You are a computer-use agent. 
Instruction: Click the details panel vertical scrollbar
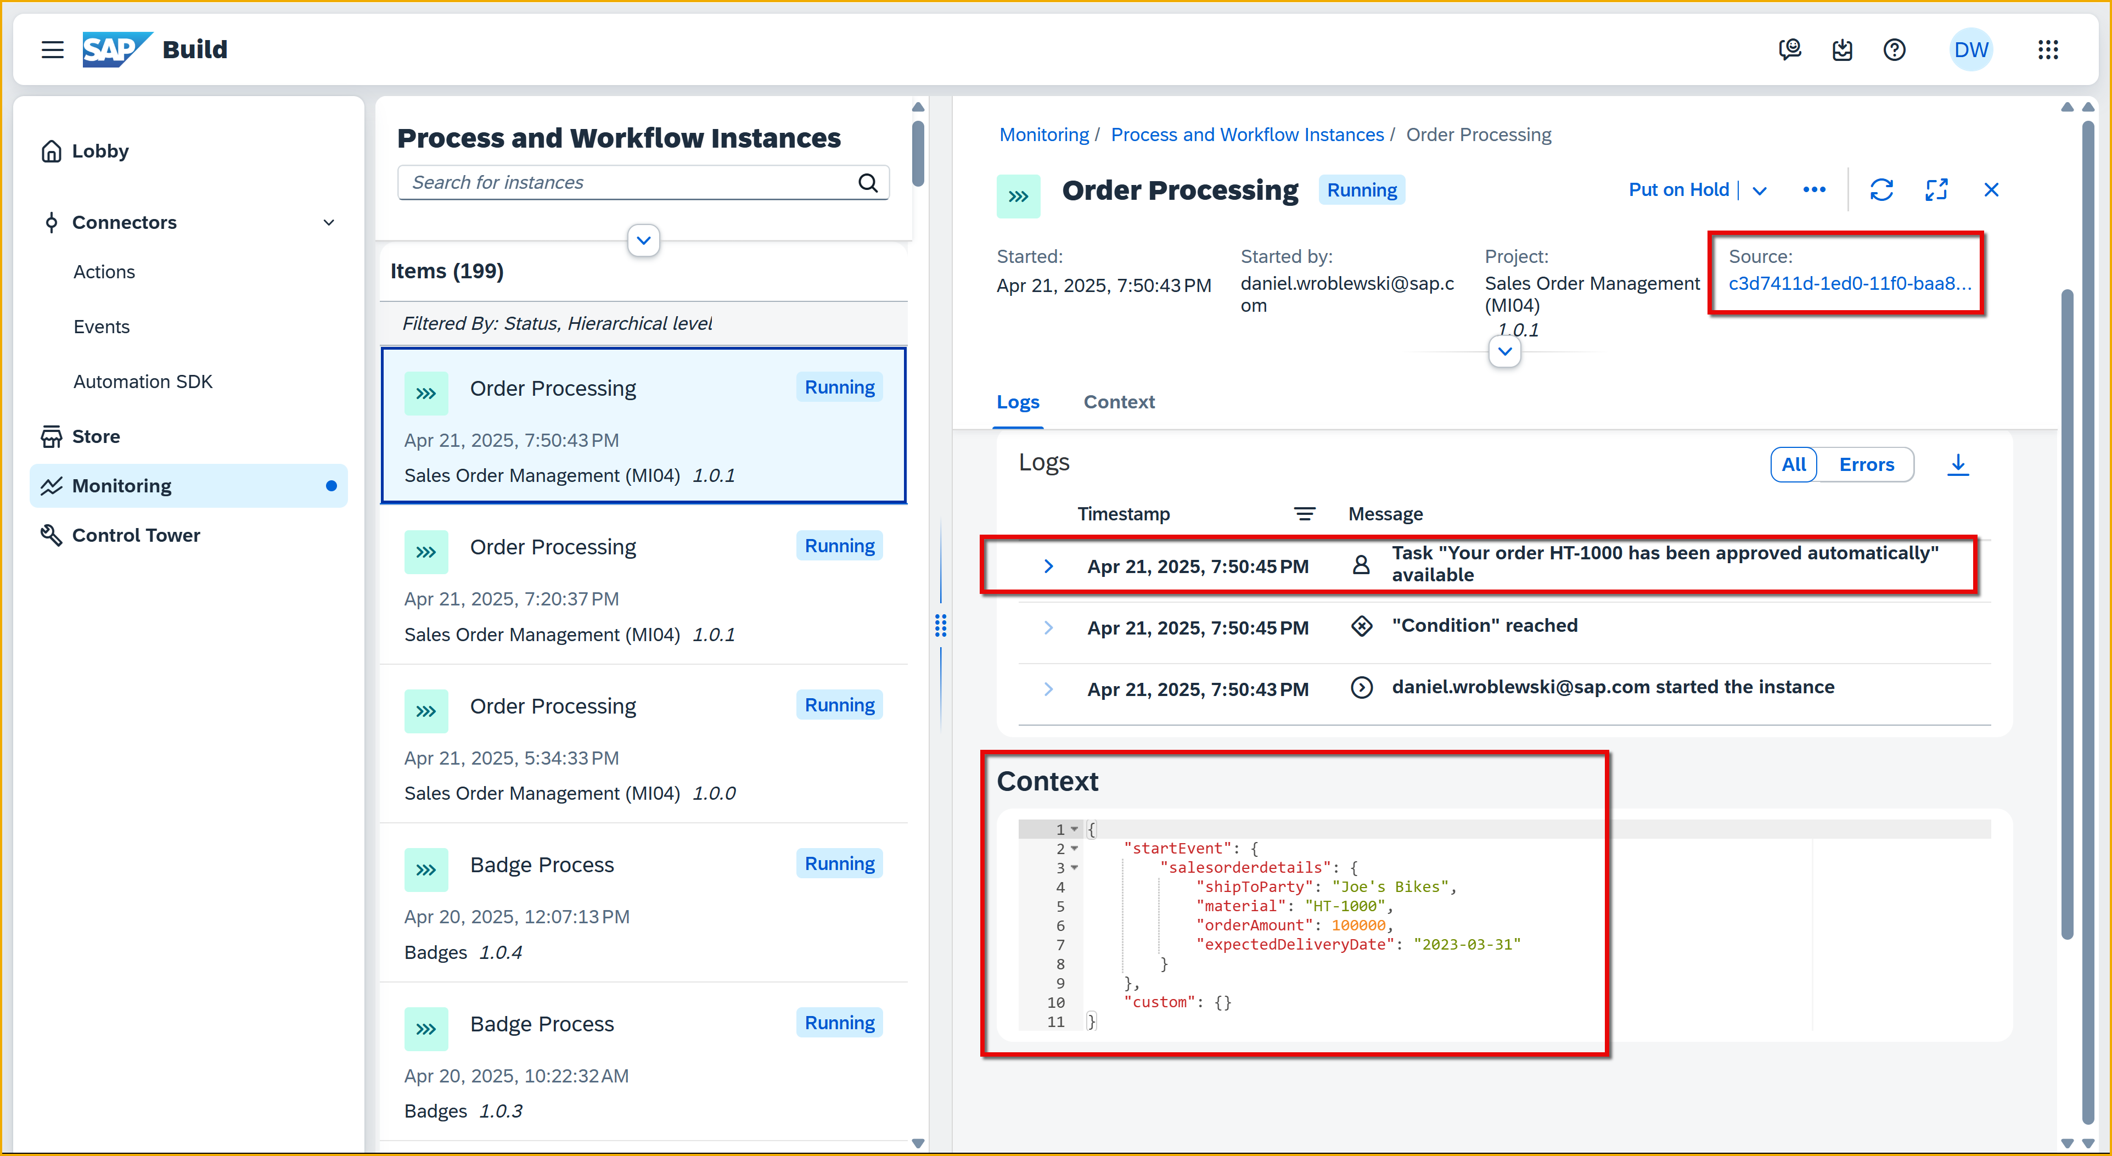pos(2067,613)
